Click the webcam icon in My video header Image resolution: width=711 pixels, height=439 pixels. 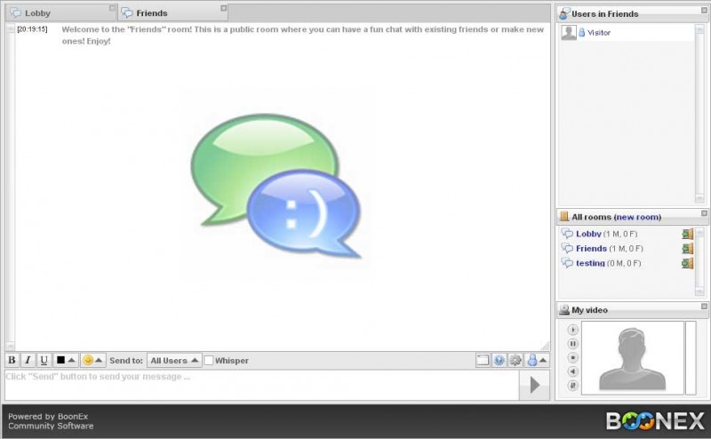tap(564, 310)
